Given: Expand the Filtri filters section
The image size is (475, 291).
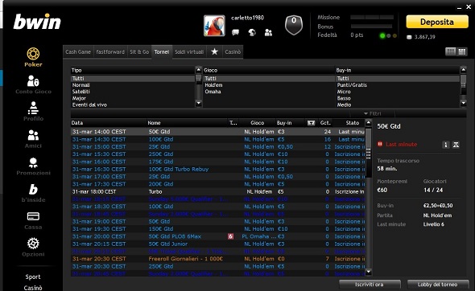Looking at the screenshot, I should tap(373, 113).
